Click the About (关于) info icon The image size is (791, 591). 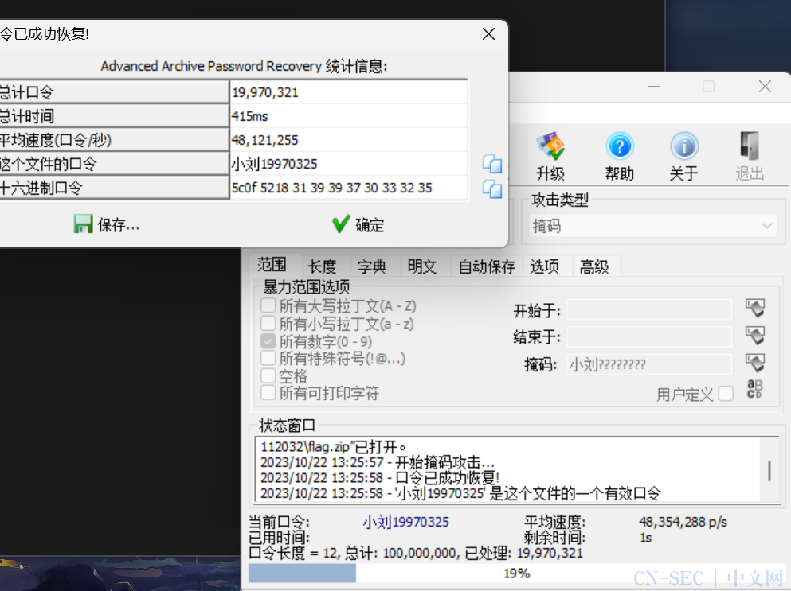point(683,148)
